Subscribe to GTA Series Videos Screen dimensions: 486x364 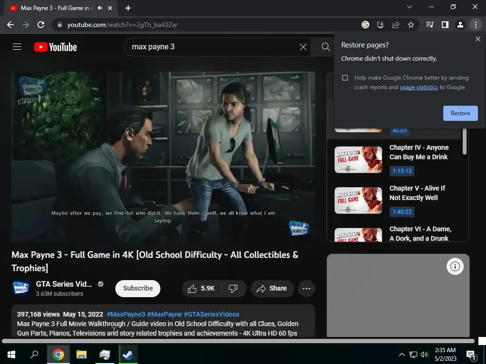tap(138, 289)
